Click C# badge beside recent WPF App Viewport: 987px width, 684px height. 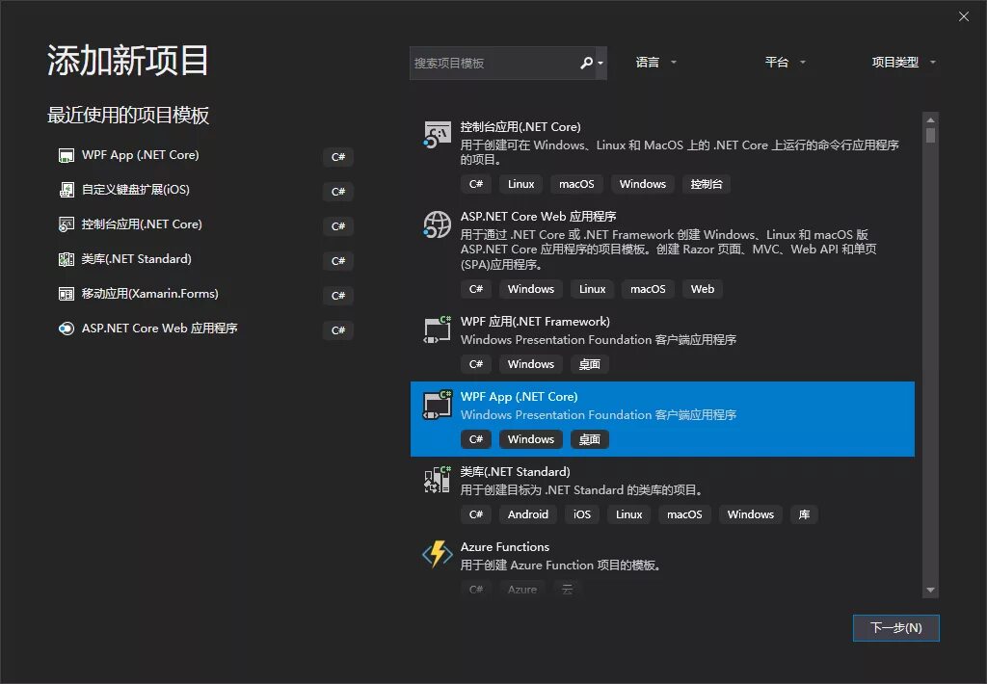(338, 157)
